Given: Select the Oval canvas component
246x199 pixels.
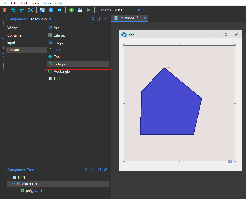Looking at the screenshot, I should click(78, 57).
